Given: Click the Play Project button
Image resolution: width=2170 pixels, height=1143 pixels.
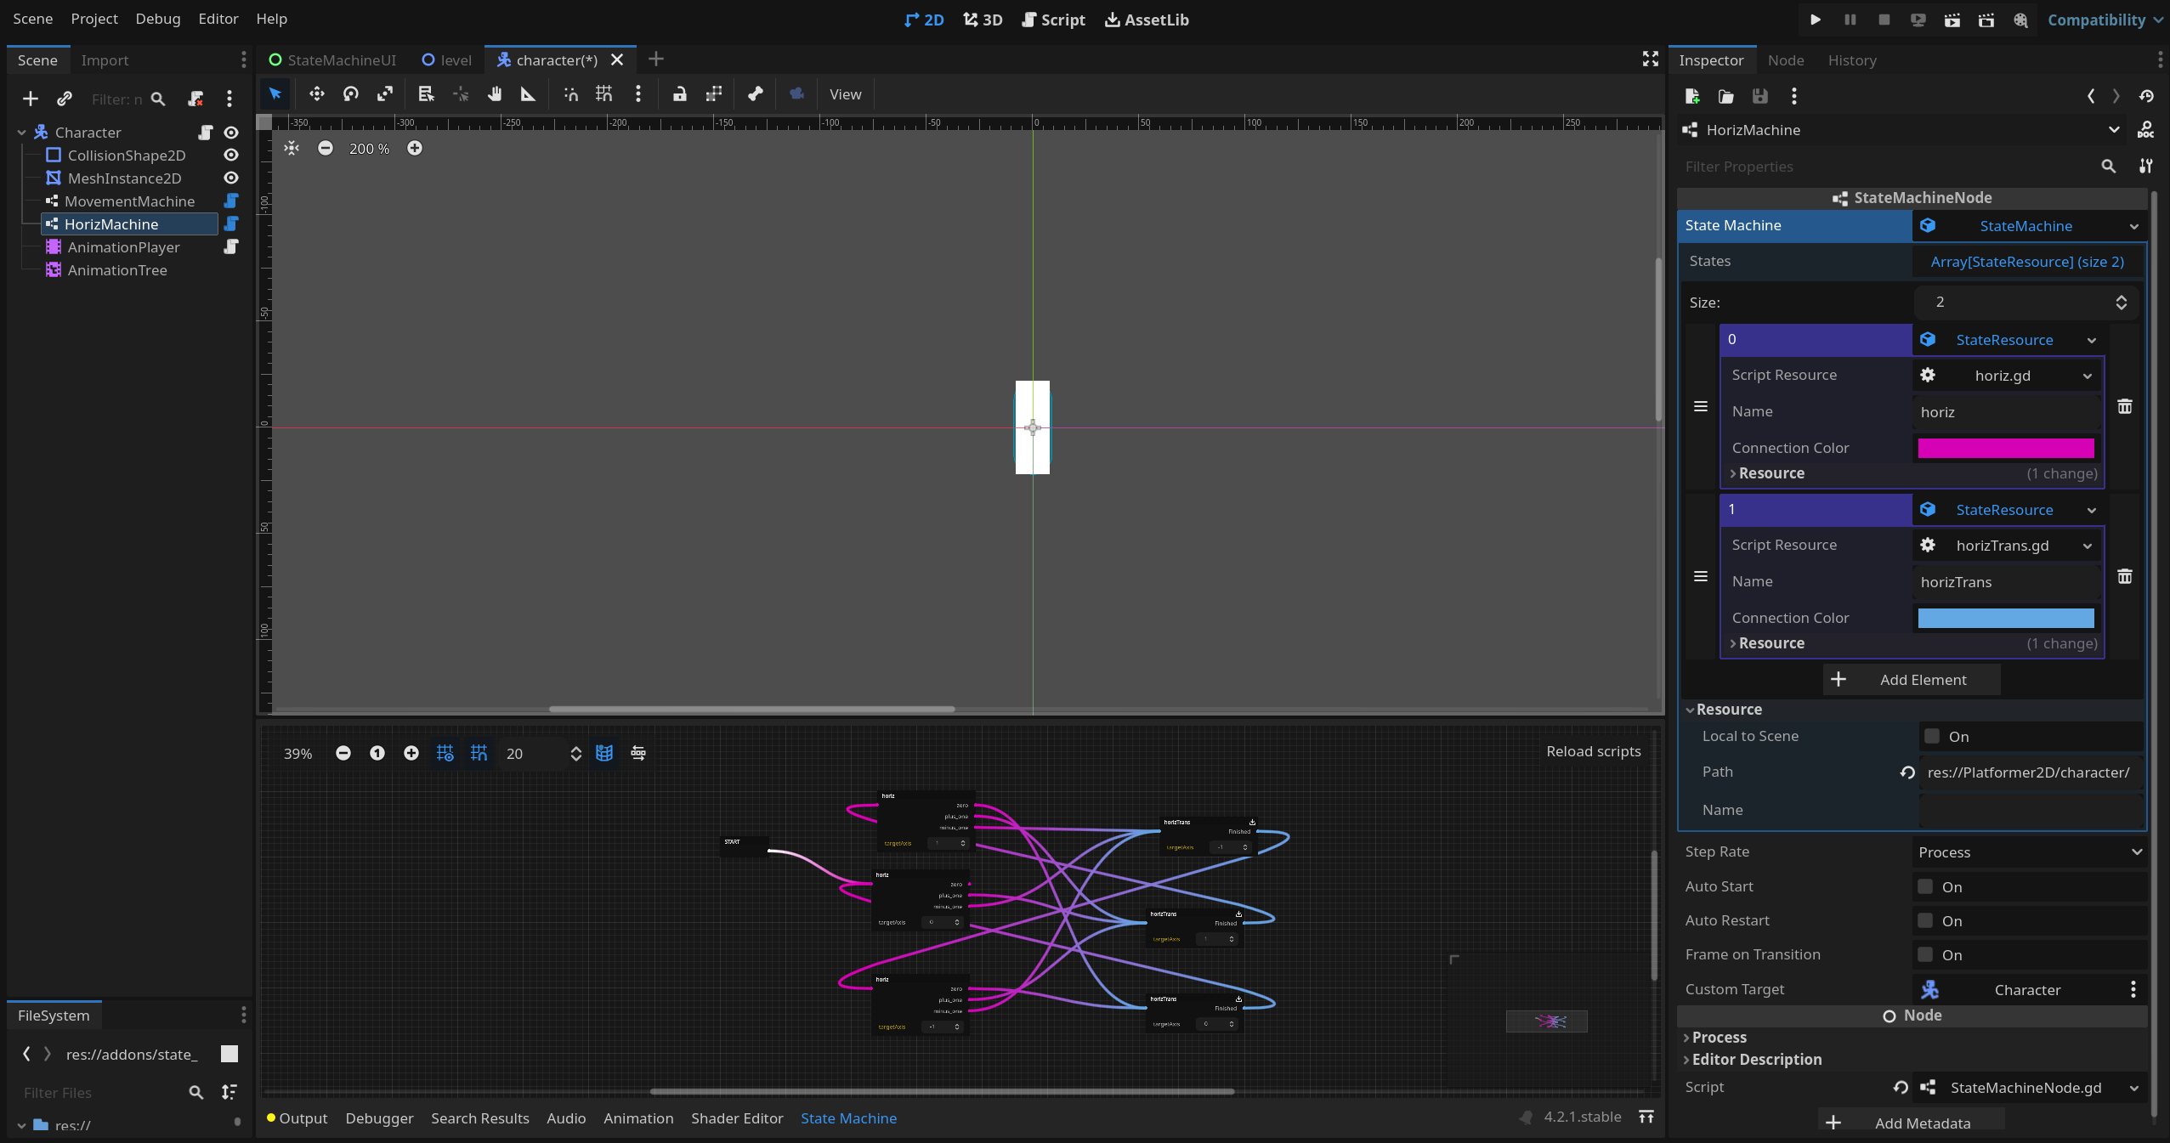Looking at the screenshot, I should (1815, 20).
